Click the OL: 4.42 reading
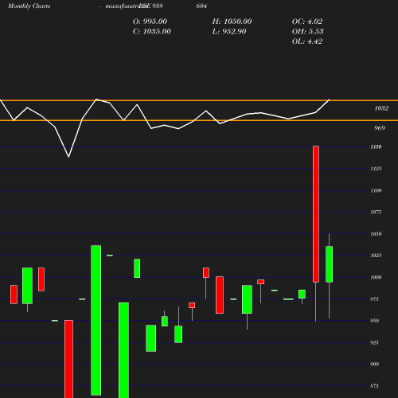This screenshot has width=398, height=398. click(x=307, y=41)
